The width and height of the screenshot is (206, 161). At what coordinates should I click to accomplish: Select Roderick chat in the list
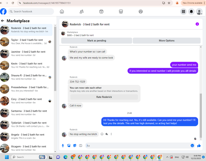pyautogui.click(x=26, y=30)
